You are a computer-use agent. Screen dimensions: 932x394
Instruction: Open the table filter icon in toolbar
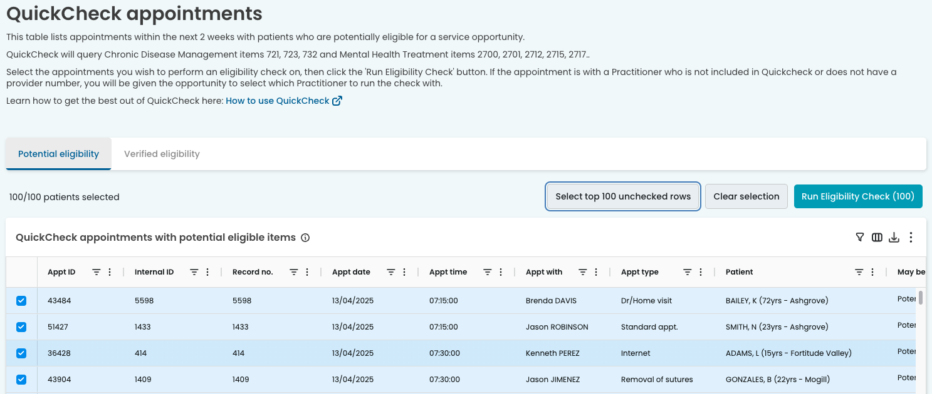coord(860,238)
